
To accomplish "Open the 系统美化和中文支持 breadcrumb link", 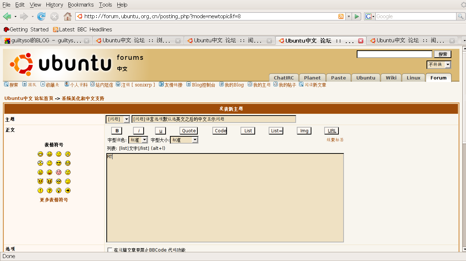I will [x=83, y=98].
